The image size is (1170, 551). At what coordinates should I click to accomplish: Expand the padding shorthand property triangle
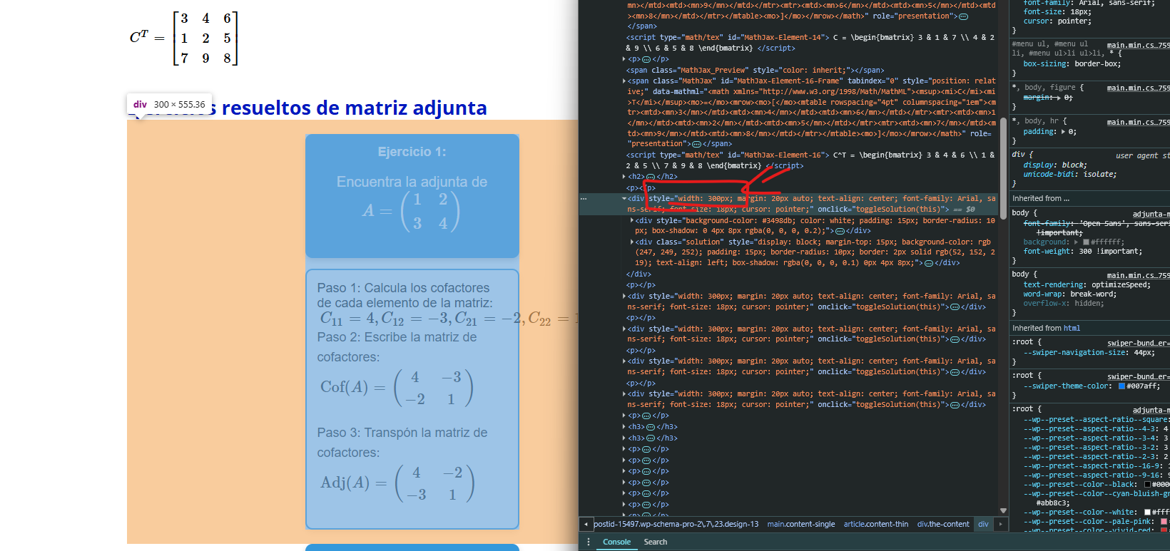point(1064,132)
